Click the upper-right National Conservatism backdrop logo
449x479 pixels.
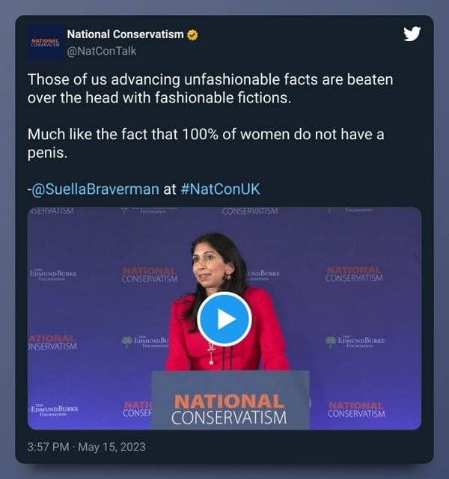pos(354,275)
